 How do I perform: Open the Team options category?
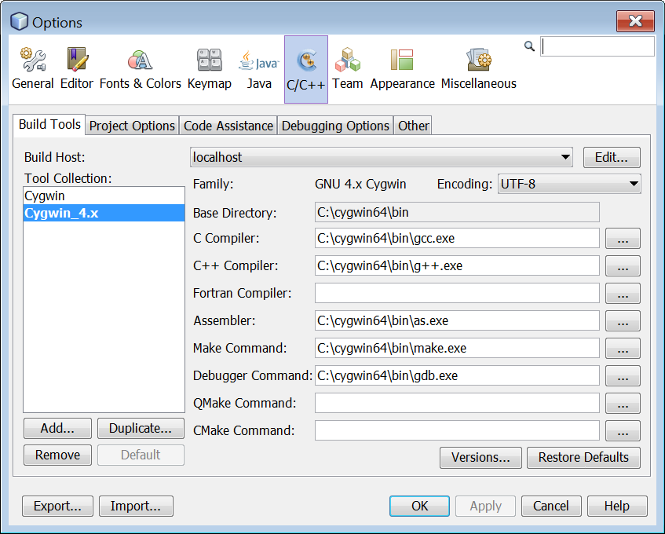[347, 69]
